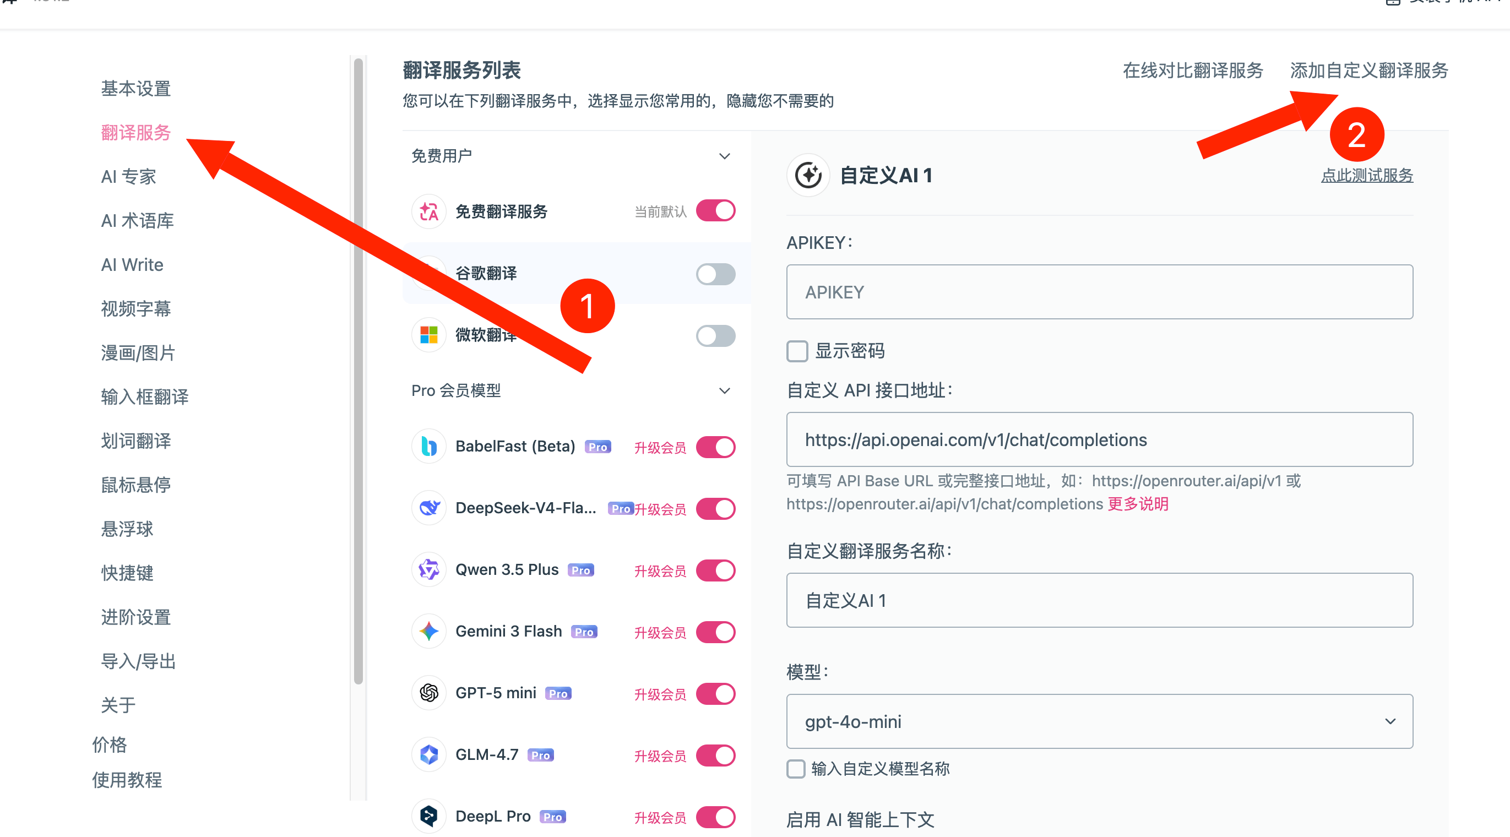
Task: Open 输入框翻译 settings
Action: [x=144, y=397]
